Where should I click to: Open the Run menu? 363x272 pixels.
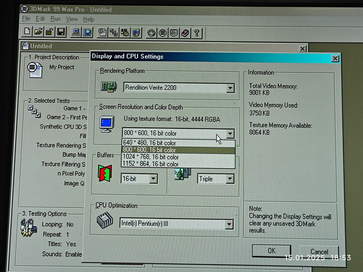[x=55, y=19]
